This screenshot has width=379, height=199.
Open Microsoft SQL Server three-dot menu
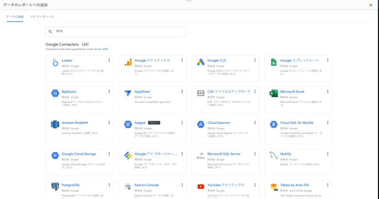tap(255, 154)
